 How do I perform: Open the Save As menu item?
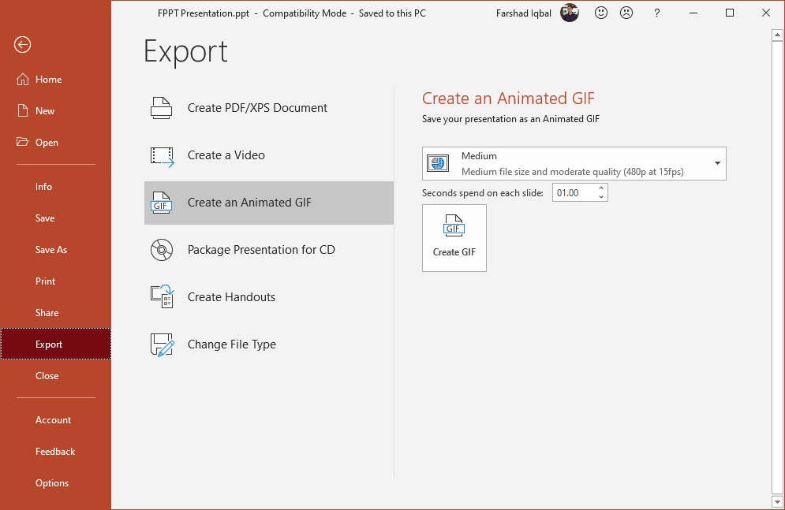point(51,250)
